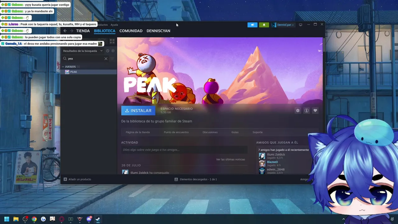Open Google Chrome from taskbar
The width and height of the screenshot is (398, 224).
pyautogui.click(x=34, y=219)
